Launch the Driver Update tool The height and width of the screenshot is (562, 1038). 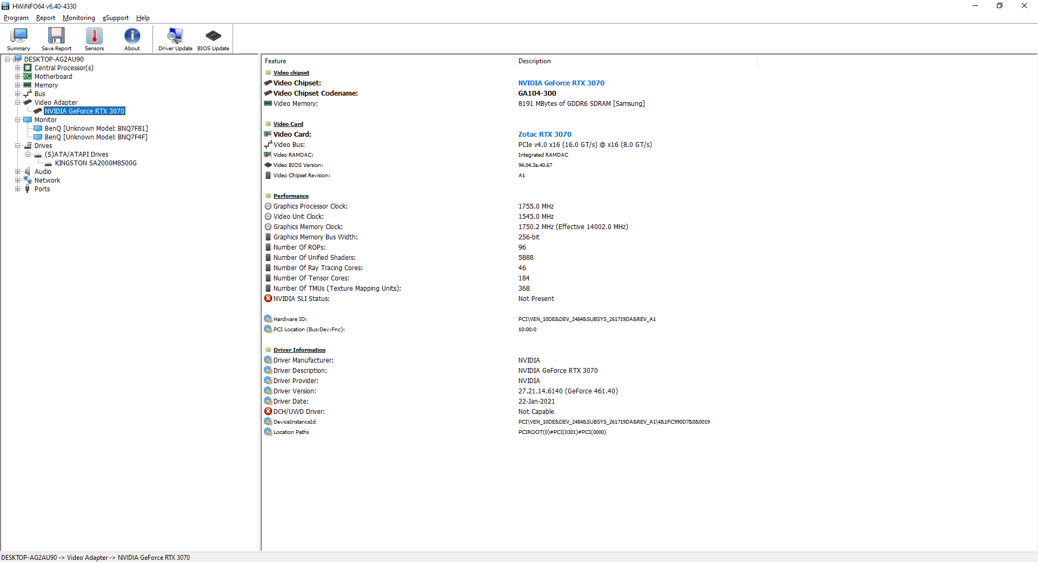[x=175, y=39]
